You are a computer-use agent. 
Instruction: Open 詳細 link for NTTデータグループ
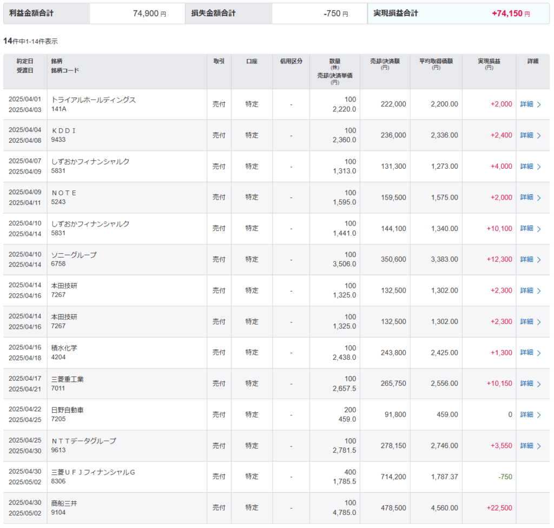click(526, 446)
